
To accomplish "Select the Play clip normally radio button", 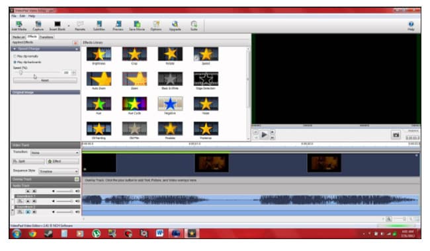I will (x=15, y=56).
